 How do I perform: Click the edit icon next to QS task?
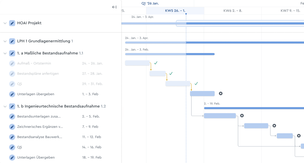[12, 147]
